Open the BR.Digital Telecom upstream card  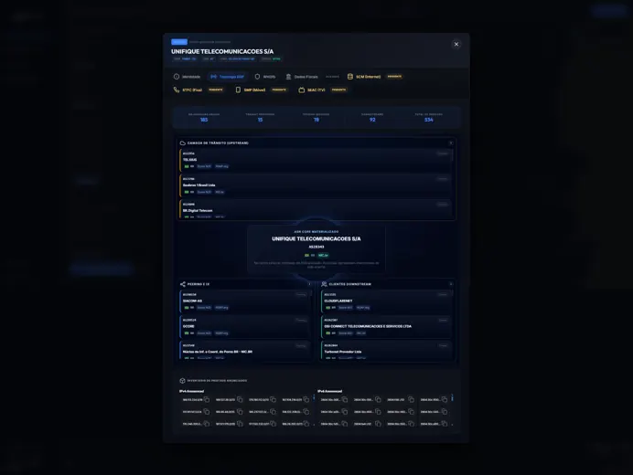tap(316, 208)
